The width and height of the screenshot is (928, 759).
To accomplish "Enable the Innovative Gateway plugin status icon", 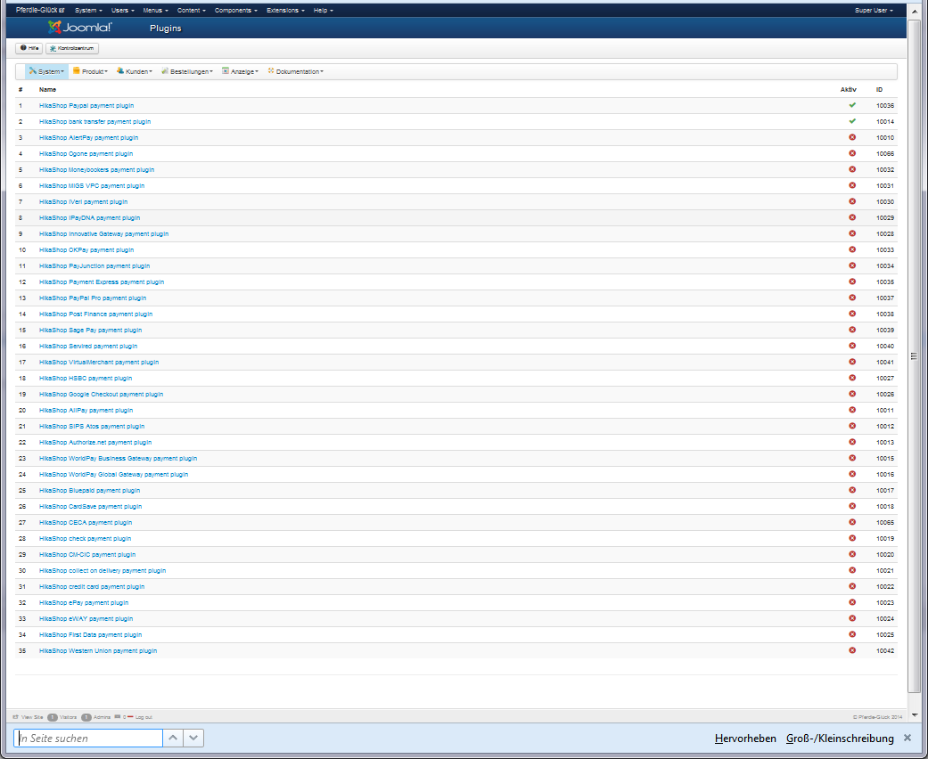I will coord(852,233).
